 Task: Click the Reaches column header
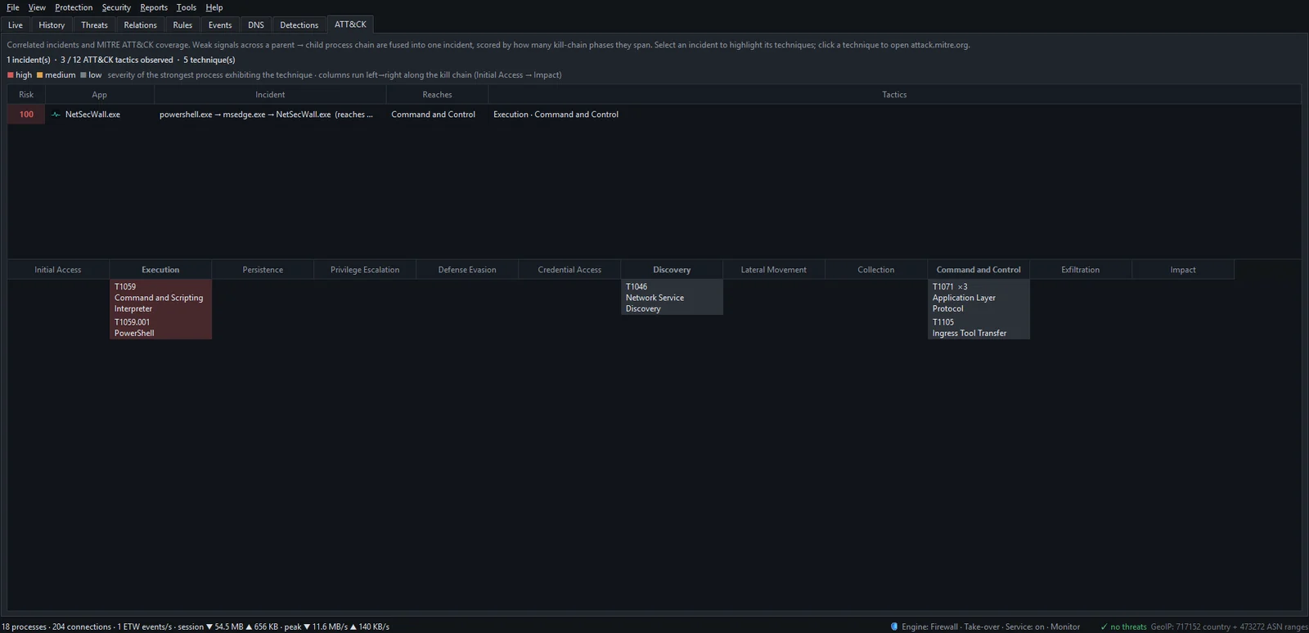(x=437, y=95)
